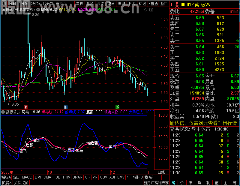Select the FSL indicator

57,177
